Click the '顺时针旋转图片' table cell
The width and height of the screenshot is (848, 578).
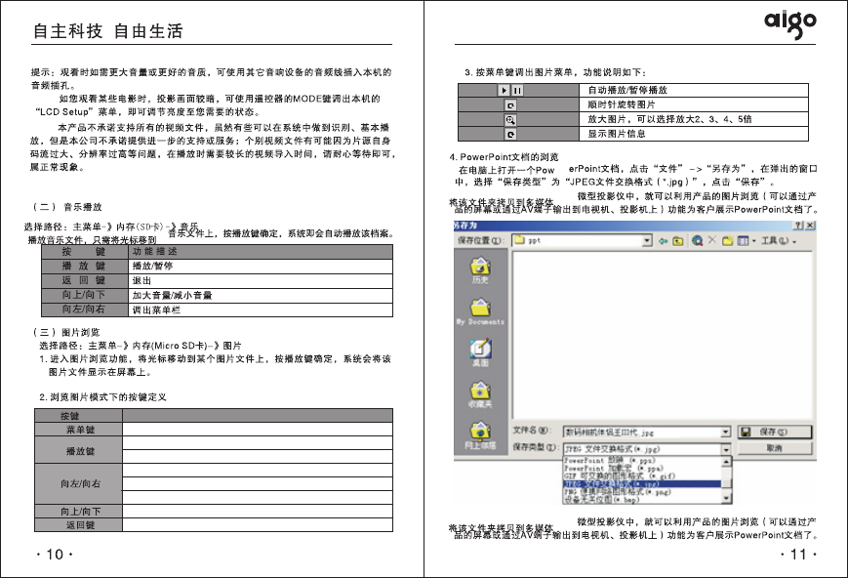tap(694, 104)
